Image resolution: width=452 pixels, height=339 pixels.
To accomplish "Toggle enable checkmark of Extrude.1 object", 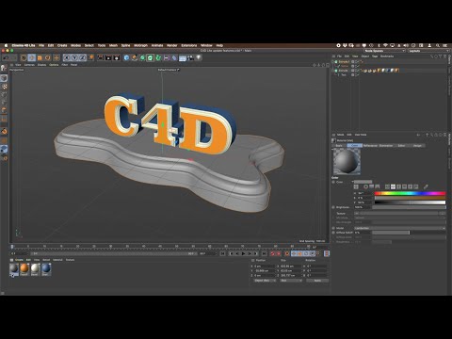I will (x=357, y=62).
